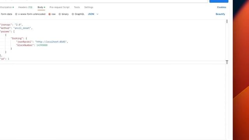The image size is (249, 140).
Task: Click Beautify to format JSON
Action: 220,14
